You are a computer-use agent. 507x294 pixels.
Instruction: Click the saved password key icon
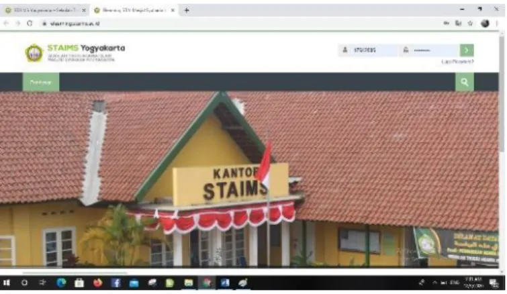pos(446,23)
